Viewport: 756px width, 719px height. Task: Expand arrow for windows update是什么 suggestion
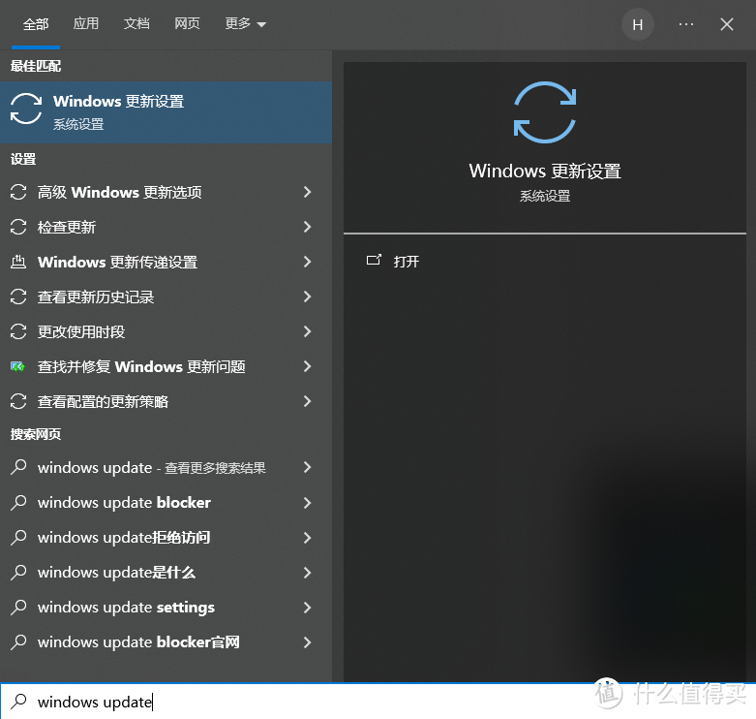point(307,573)
